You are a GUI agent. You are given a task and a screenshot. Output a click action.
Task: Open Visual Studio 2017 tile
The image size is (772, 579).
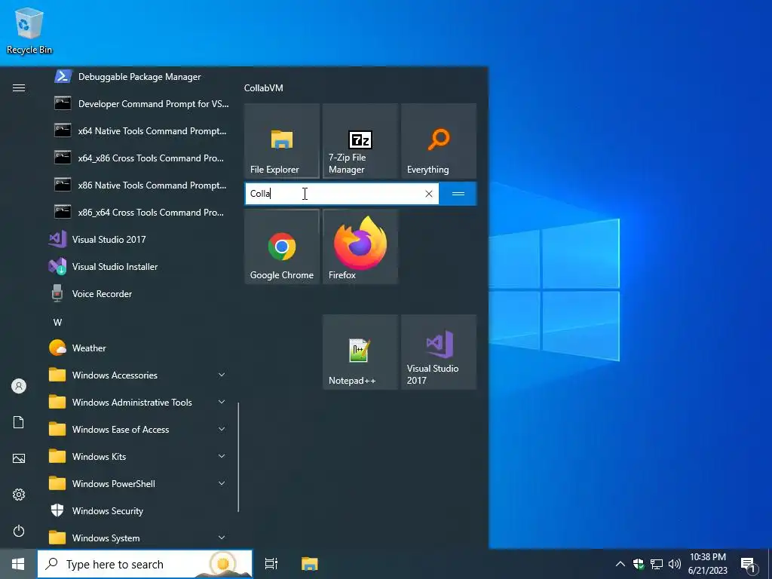tap(439, 352)
